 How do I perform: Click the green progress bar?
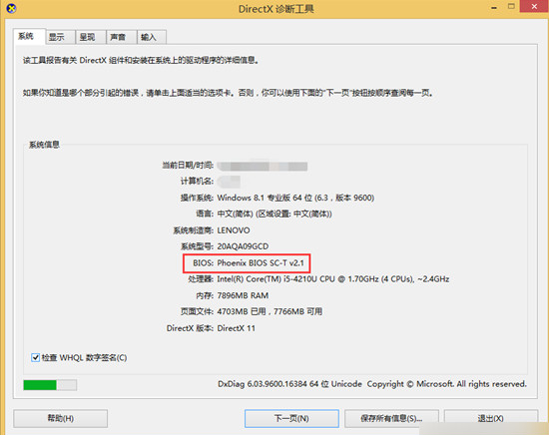pyautogui.click(x=50, y=385)
